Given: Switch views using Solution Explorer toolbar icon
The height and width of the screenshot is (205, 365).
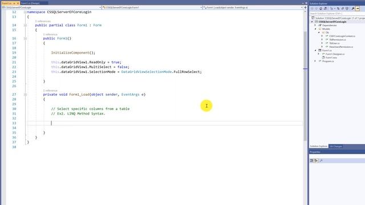Looking at the screenshot, I should pyautogui.click(x=325, y=9).
